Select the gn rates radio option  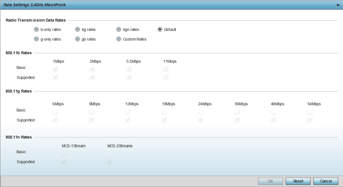(78, 39)
